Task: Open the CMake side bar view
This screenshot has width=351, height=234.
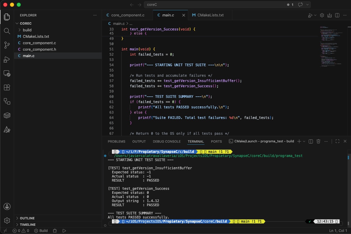Action: click(7, 130)
